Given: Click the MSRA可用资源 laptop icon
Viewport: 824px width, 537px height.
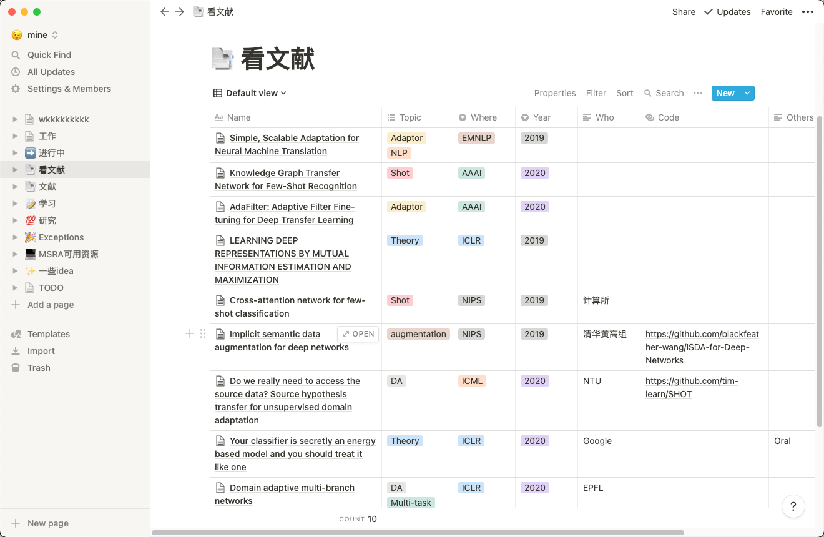Looking at the screenshot, I should (30, 254).
